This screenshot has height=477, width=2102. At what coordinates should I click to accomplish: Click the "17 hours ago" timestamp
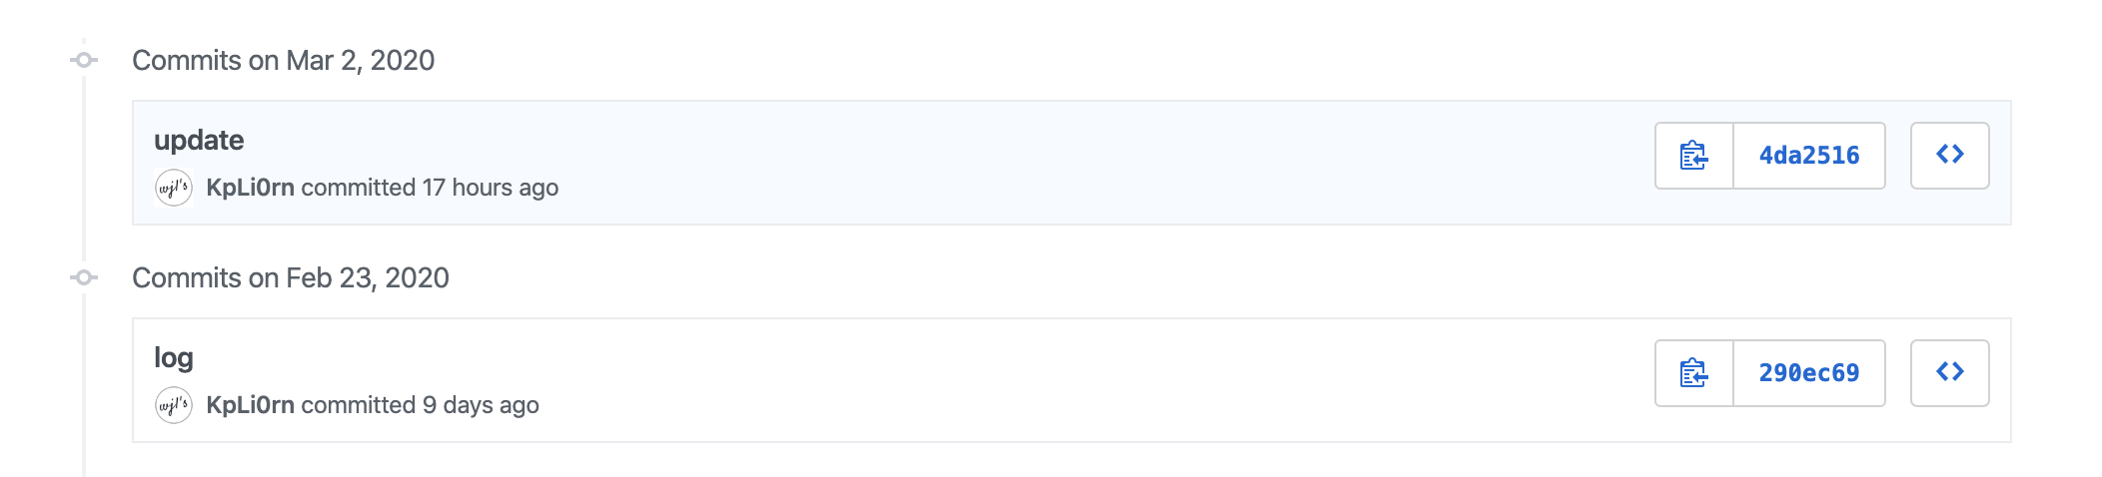(490, 188)
